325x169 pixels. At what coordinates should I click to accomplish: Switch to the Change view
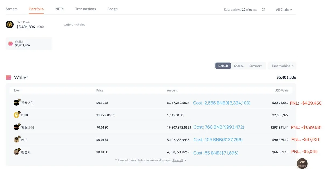point(239,66)
